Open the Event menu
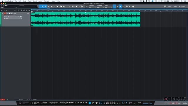Viewport: 188px width, 106px height. pyautogui.click(x=35, y=1)
